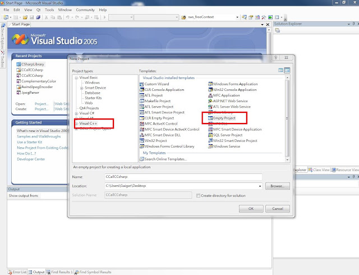Switch to the Class View tab
359x275 pixels.
click(x=319, y=170)
